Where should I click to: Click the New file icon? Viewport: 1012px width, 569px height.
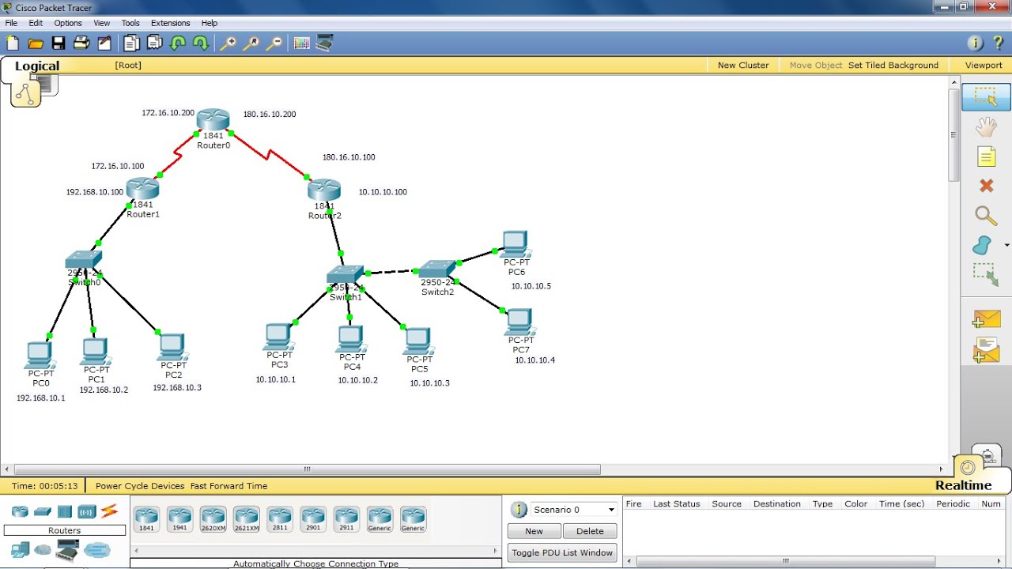[x=13, y=43]
